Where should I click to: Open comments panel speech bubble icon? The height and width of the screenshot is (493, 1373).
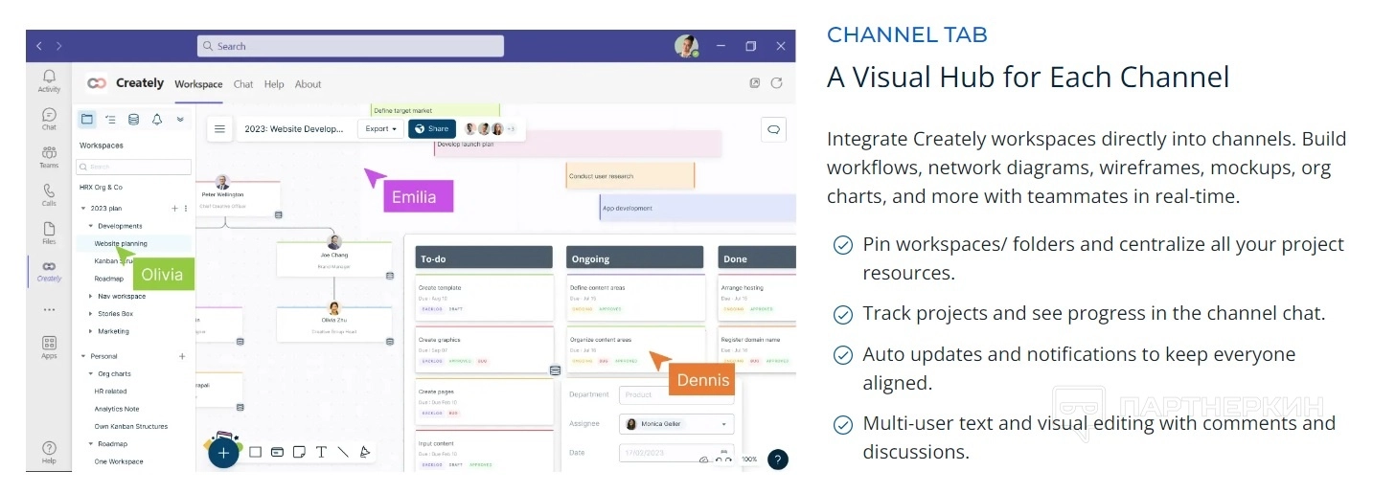(x=774, y=128)
